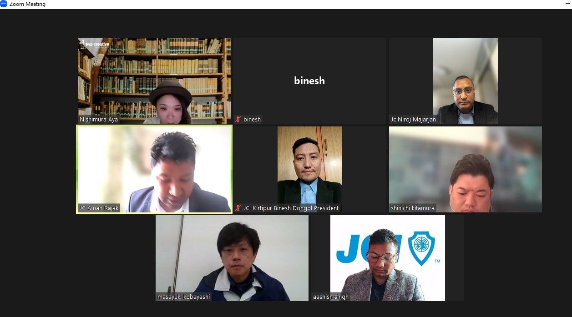Select JCI Kirtipur Binesh Dongol President's tile
The image size is (572, 317).
click(x=310, y=169)
